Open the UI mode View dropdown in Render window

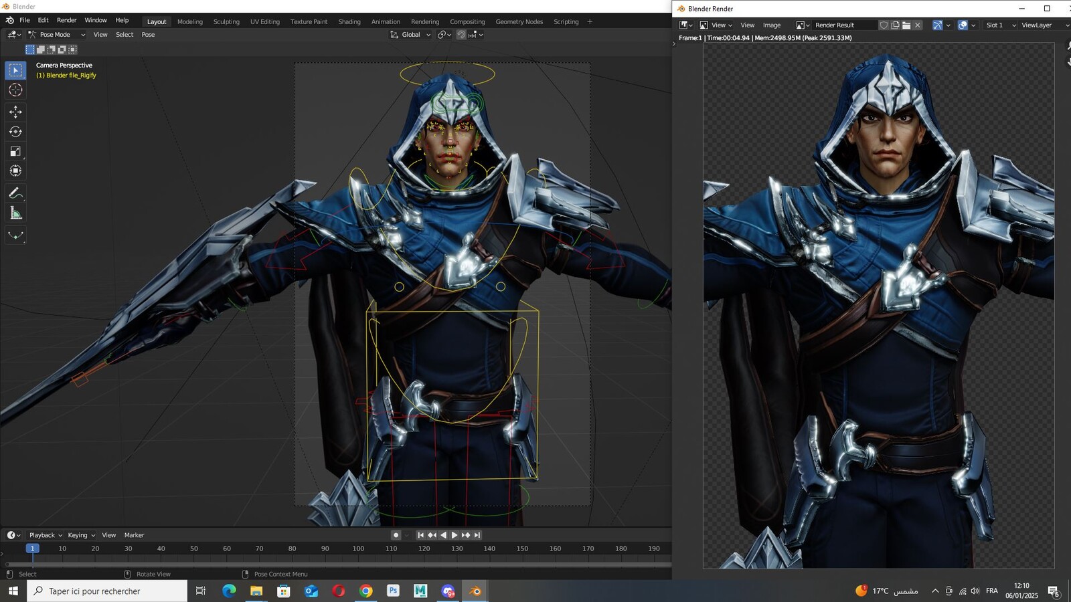tap(716, 25)
